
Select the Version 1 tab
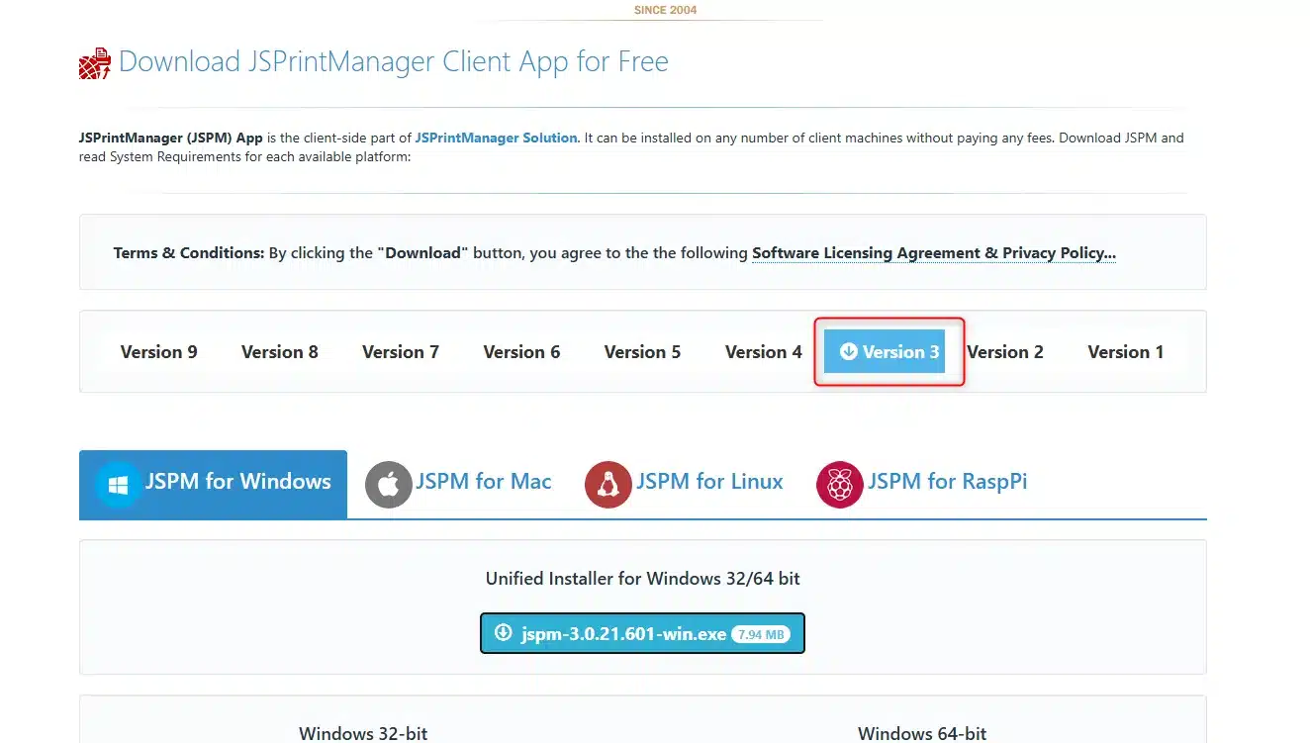1126,351
